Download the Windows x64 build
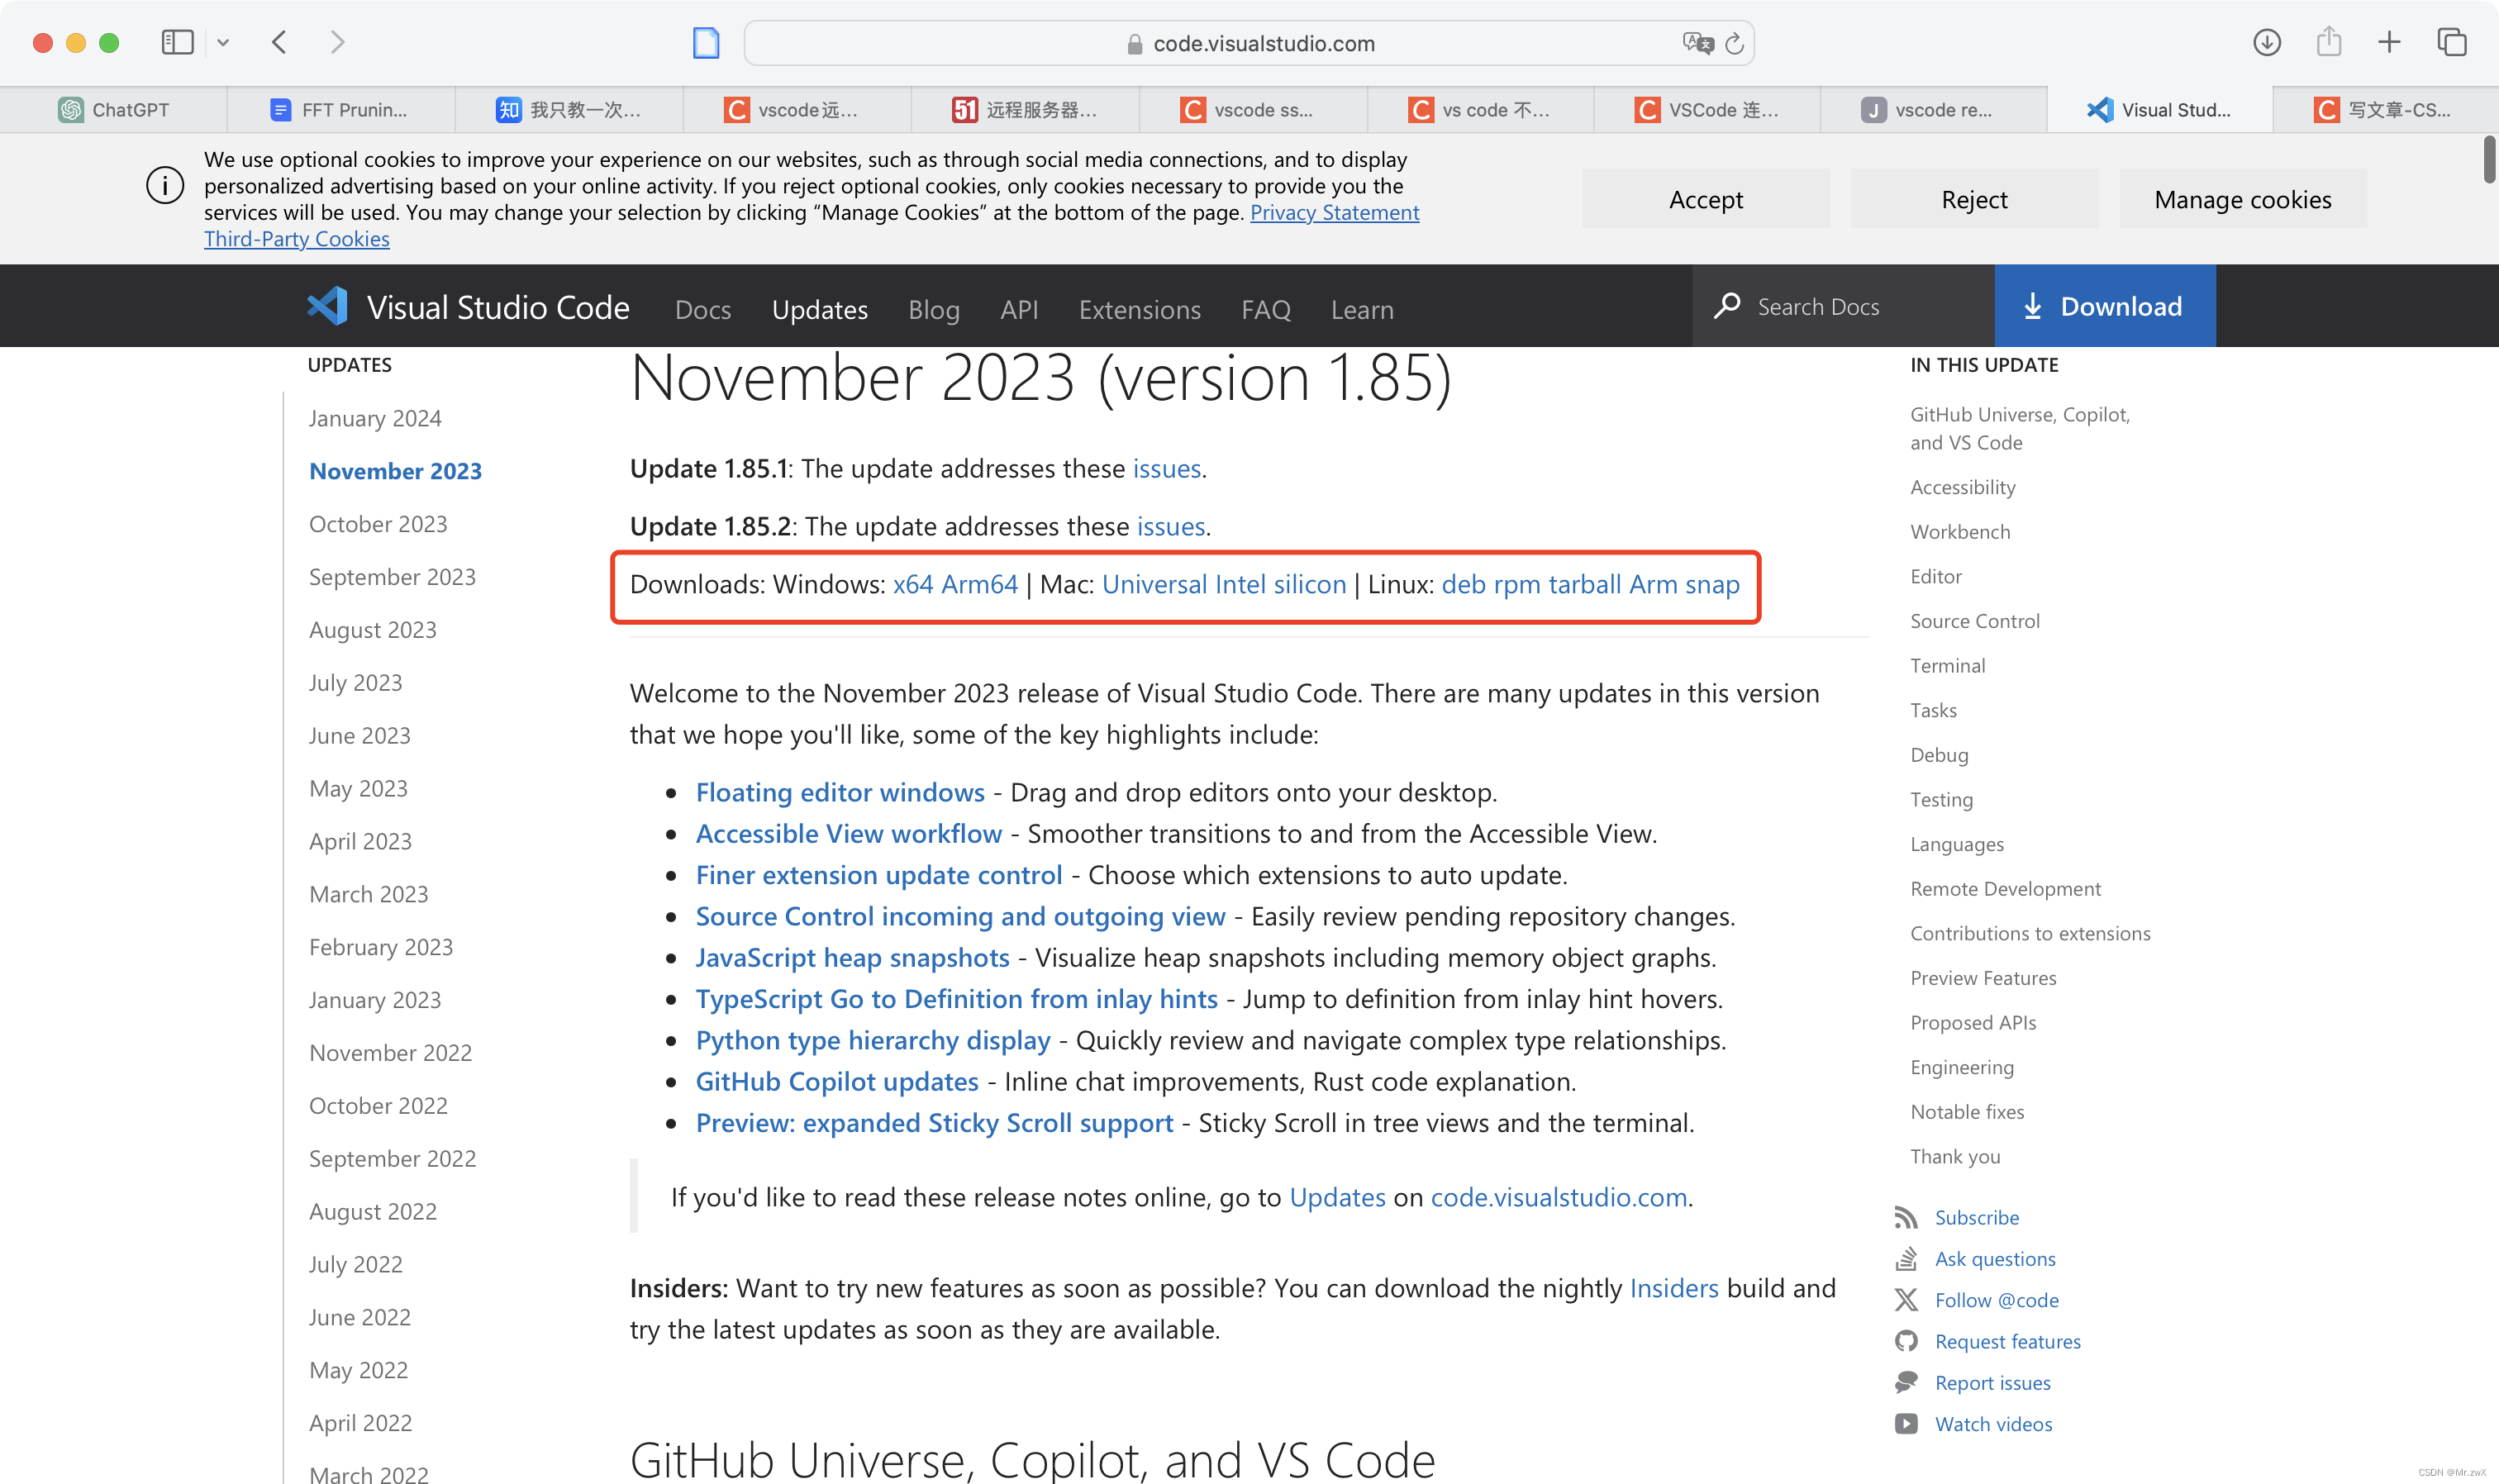The width and height of the screenshot is (2499, 1484). [x=912, y=584]
